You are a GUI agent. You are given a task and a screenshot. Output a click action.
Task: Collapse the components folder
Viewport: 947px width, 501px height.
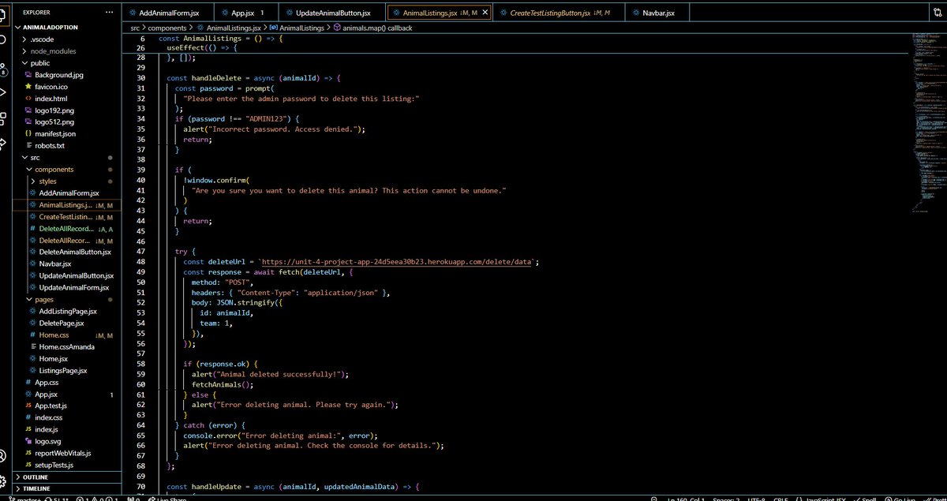click(29, 170)
